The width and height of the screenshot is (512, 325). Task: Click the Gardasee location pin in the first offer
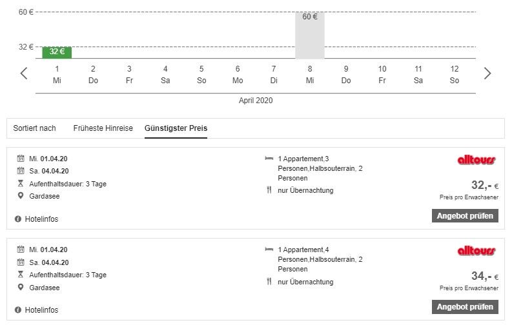click(21, 196)
